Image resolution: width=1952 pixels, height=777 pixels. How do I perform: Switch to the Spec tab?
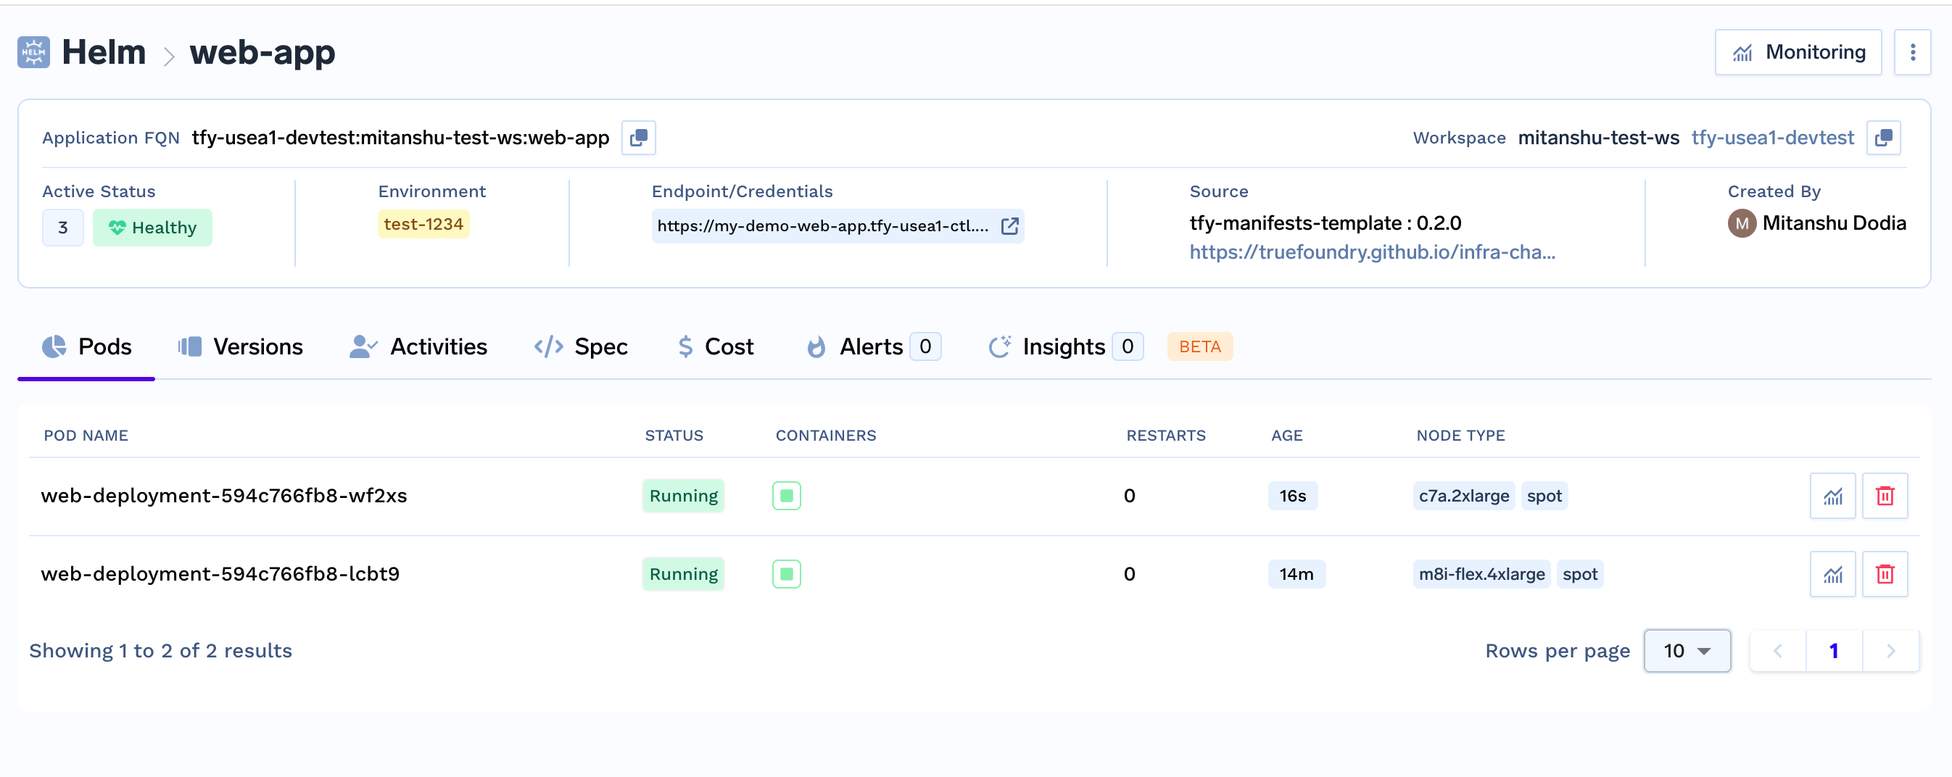tap(580, 347)
